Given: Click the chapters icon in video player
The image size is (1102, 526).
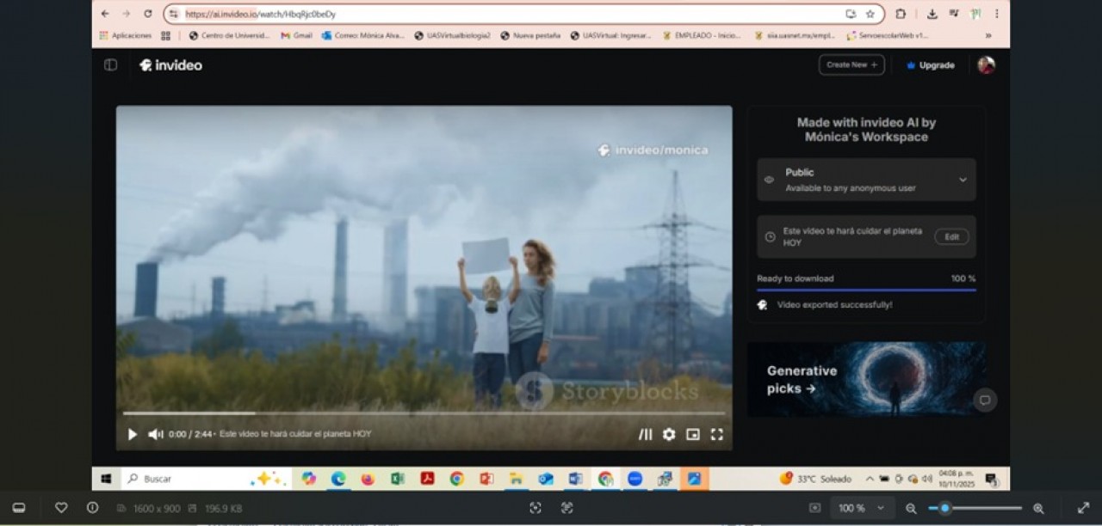Looking at the screenshot, I should [645, 435].
